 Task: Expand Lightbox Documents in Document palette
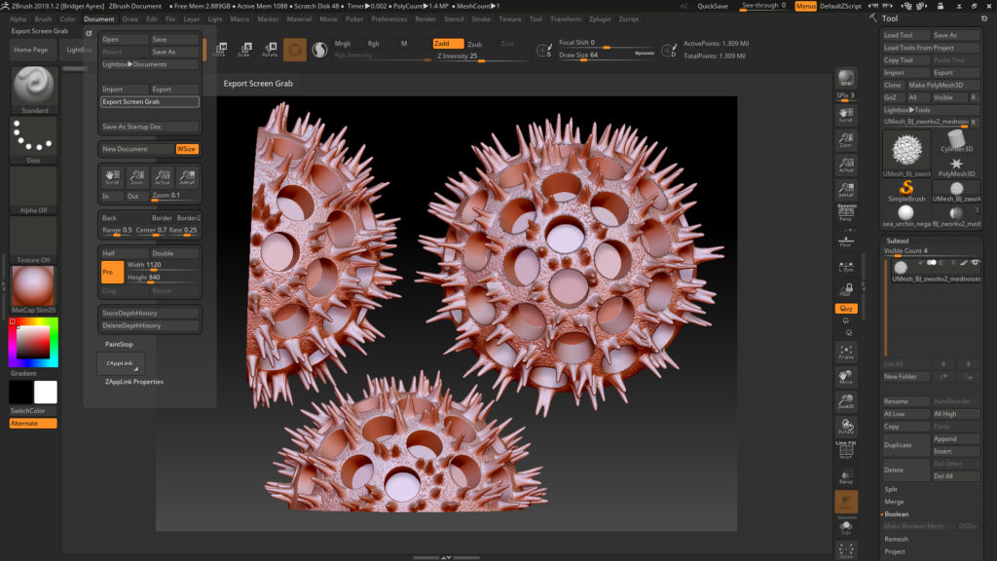pyautogui.click(x=149, y=64)
